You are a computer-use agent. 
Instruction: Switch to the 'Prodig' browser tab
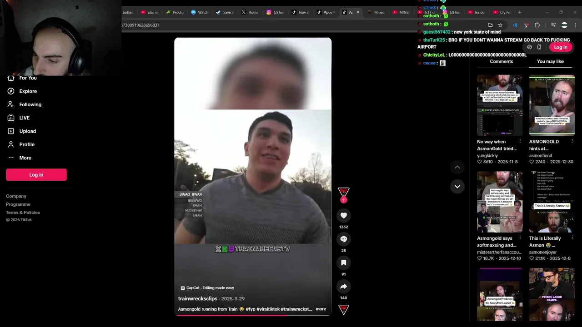(x=175, y=12)
